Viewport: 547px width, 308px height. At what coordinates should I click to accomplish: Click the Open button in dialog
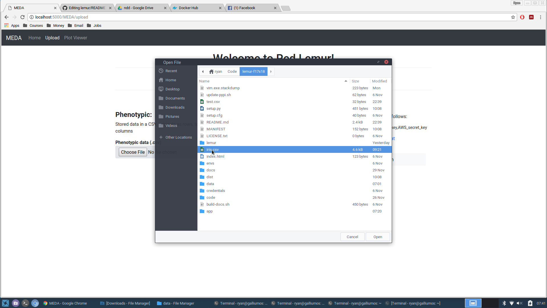(x=377, y=237)
